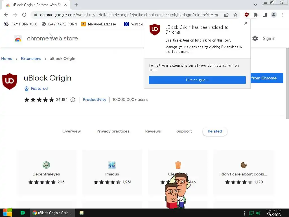The width and height of the screenshot is (289, 217).
Task: Go to the Home breadcrumb
Action: point(7,58)
